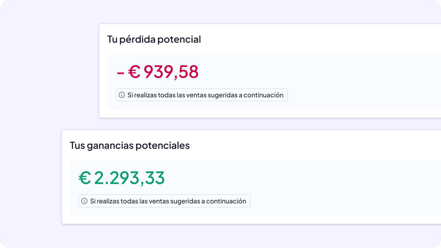Viewport: 441px width, 248px height.
Task: Click the info icon in the potential gains card
Action: (84, 201)
